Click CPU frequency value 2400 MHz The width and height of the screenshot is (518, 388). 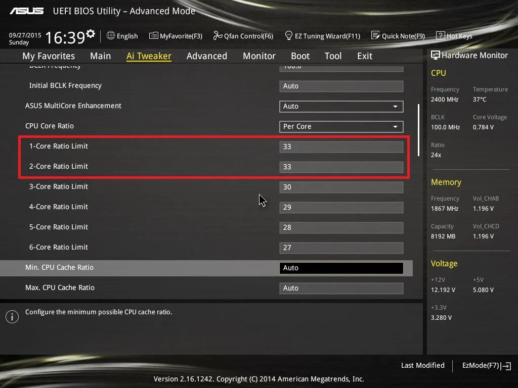coord(445,100)
